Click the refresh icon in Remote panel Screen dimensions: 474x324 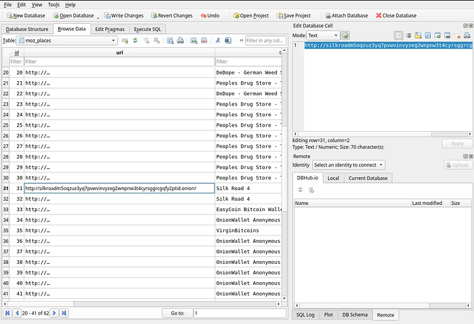[x=300, y=190]
